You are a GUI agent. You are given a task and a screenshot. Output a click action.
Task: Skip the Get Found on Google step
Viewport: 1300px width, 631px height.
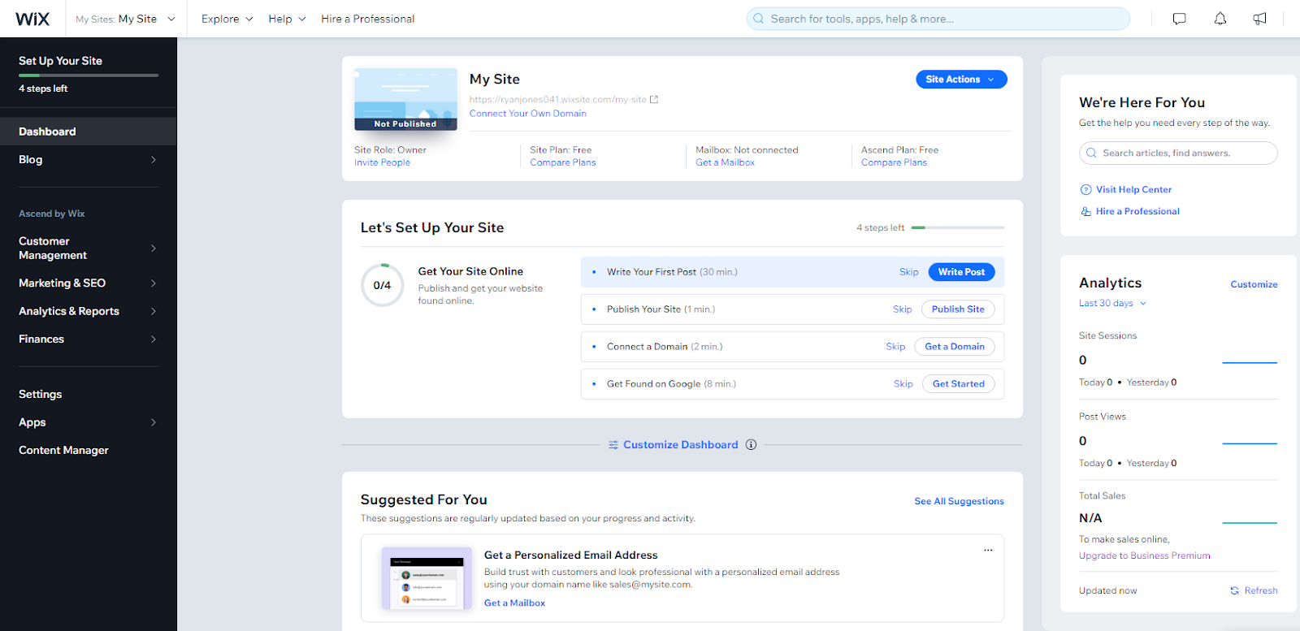pos(903,384)
